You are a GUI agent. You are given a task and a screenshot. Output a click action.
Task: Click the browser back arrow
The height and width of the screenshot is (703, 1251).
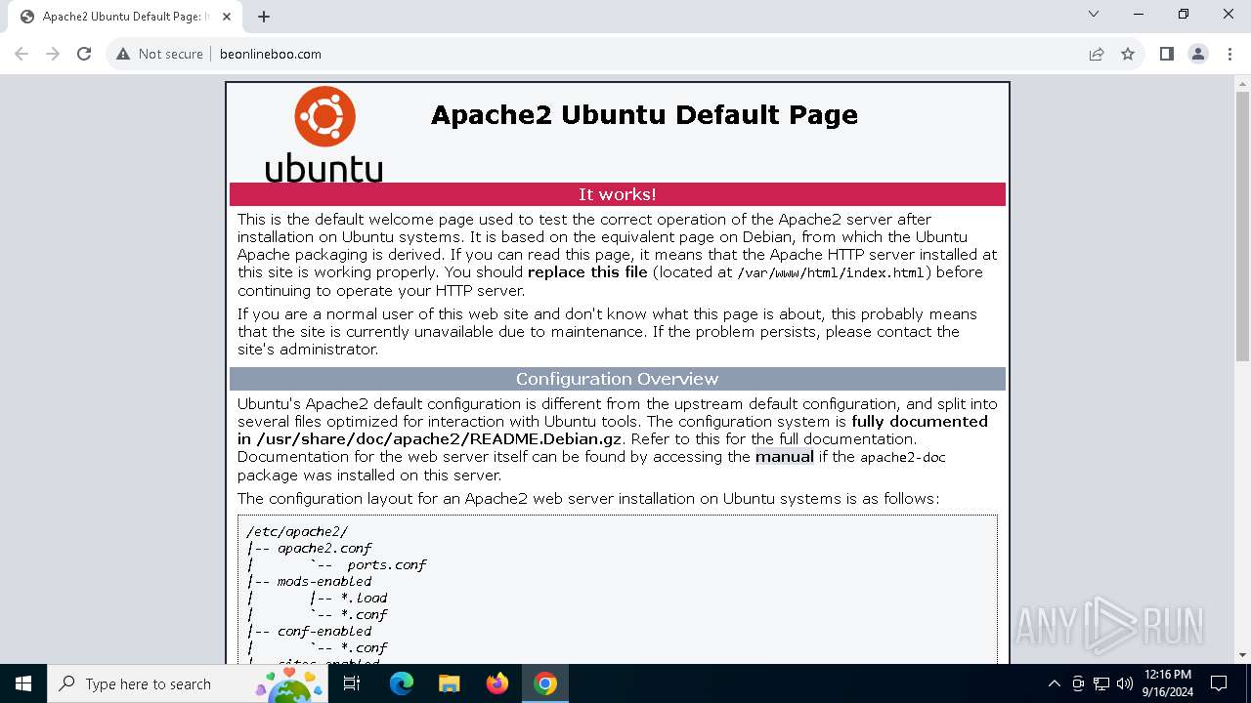[x=22, y=54]
